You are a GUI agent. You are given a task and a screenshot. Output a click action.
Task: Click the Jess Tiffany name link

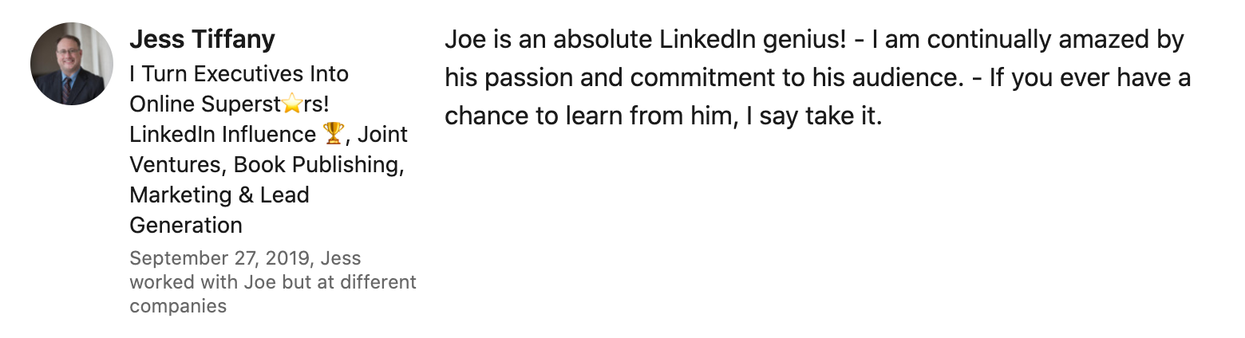[202, 38]
